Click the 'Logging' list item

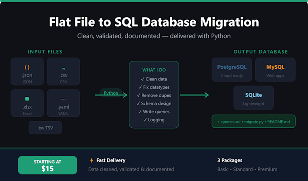[x=154, y=120]
